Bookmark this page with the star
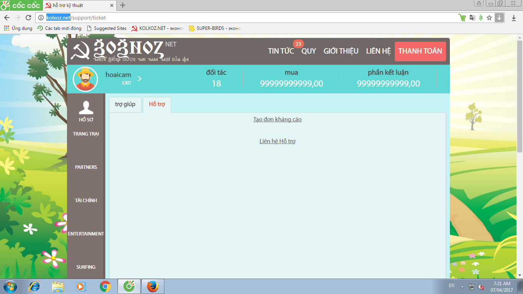Image resolution: width=523 pixels, height=294 pixels. click(489, 18)
